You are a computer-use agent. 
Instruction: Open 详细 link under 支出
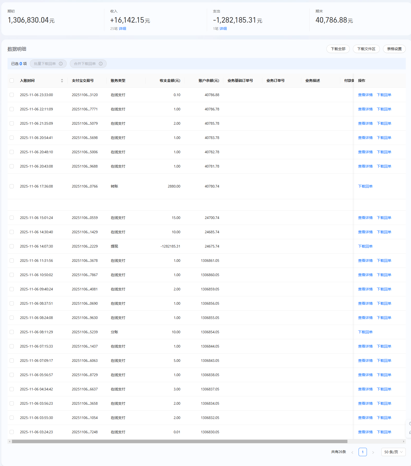point(223,29)
